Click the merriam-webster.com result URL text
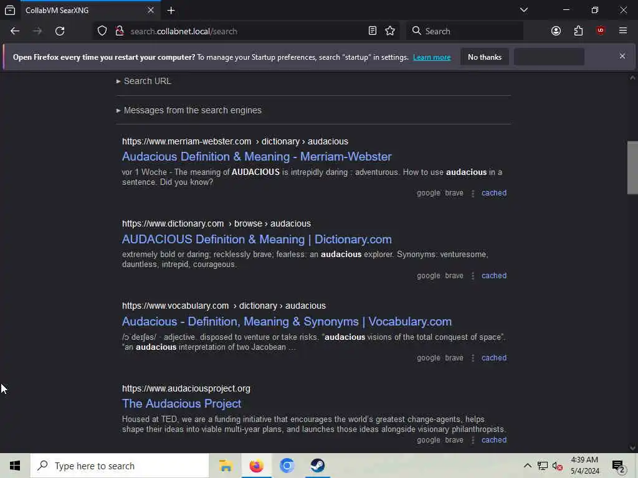Viewport: 638px width, 478px height. [x=235, y=141]
